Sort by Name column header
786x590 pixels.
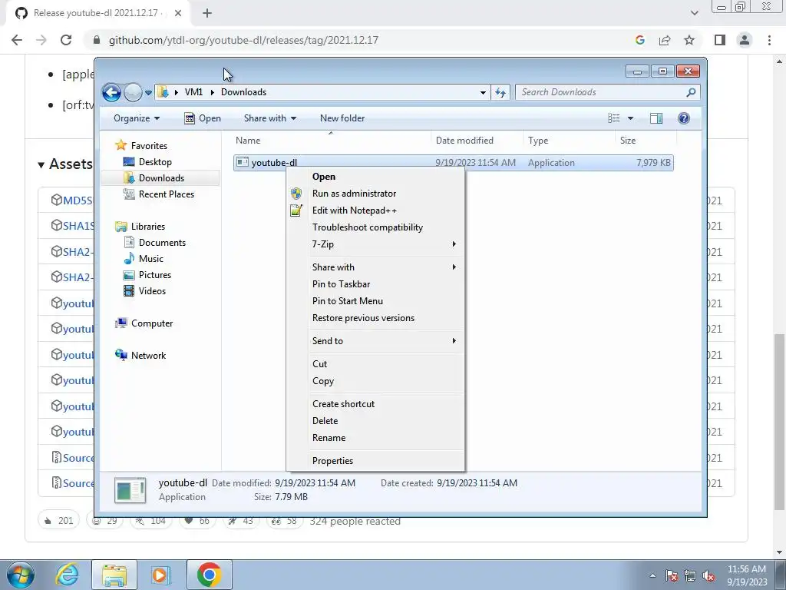(x=331, y=141)
